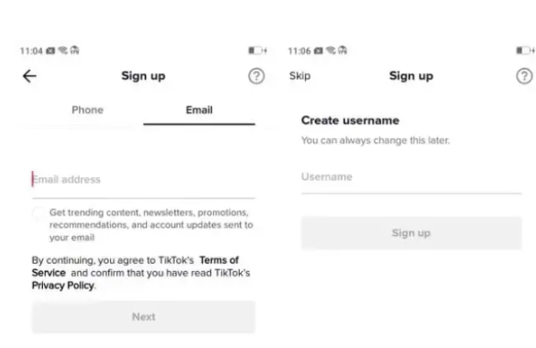Tap headset icon in left status bar

coord(74,51)
